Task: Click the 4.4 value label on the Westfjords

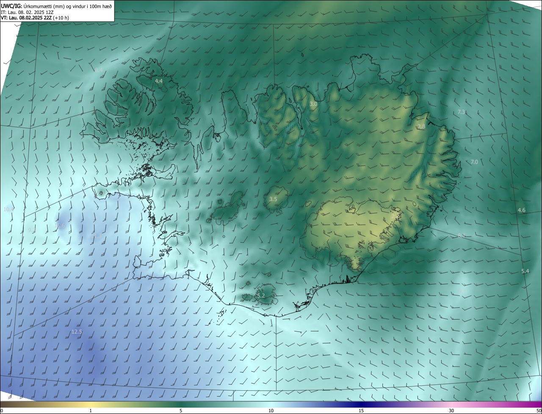Action: click(x=159, y=80)
